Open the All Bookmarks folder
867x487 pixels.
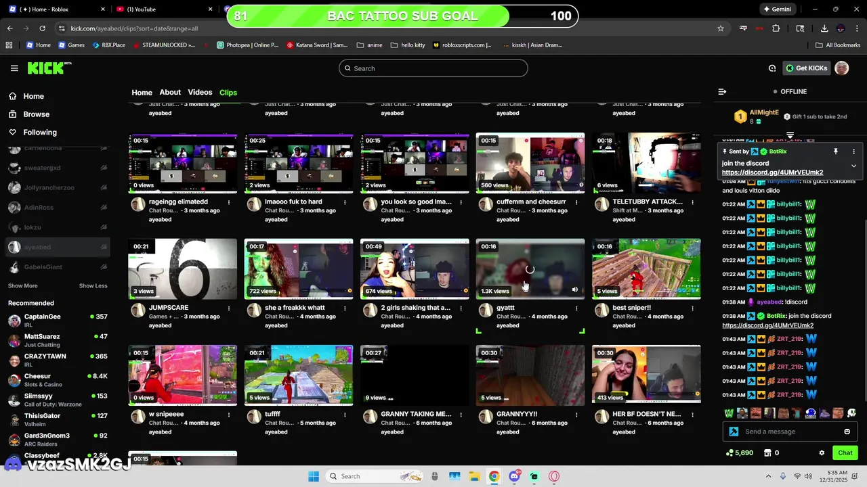[837, 45]
